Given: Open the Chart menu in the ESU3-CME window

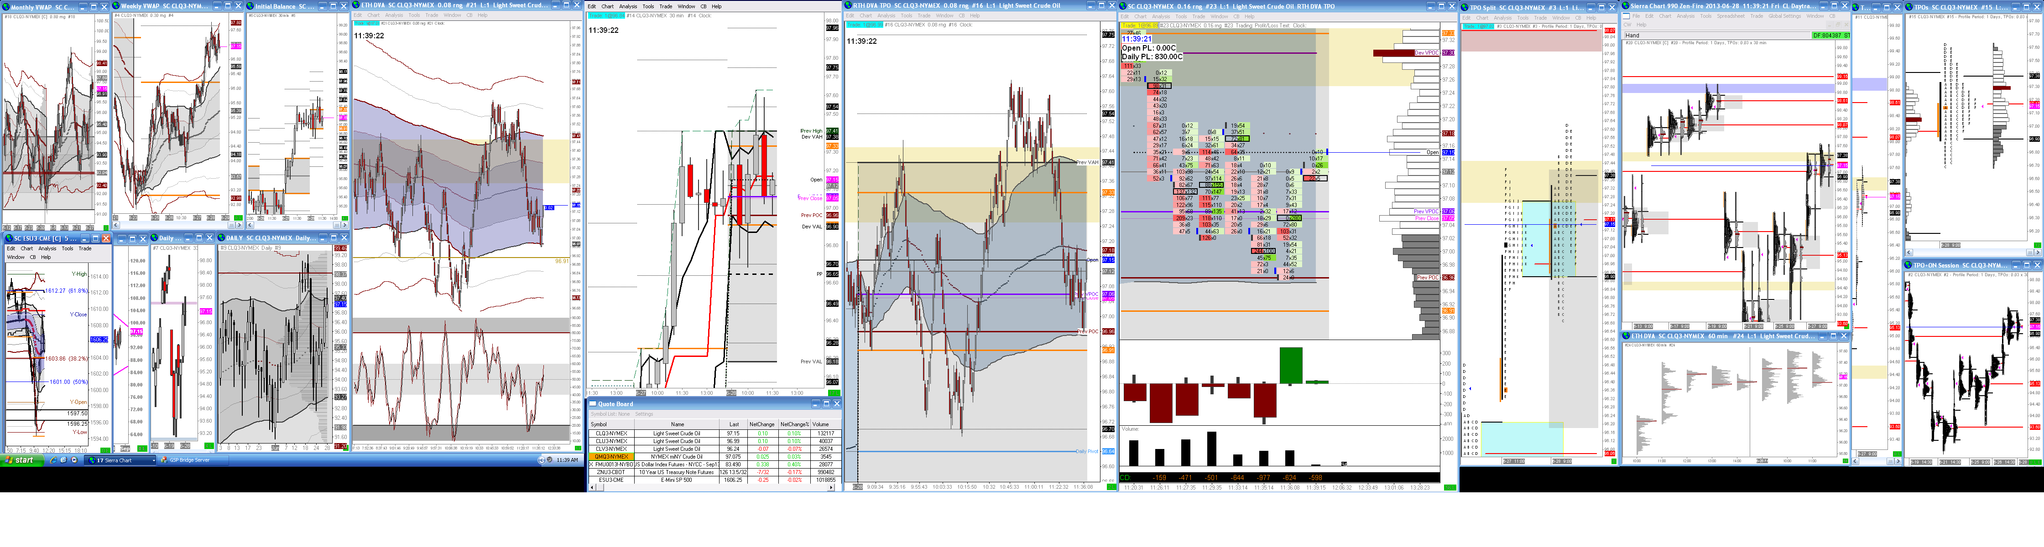Looking at the screenshot, I should [26, 248].
